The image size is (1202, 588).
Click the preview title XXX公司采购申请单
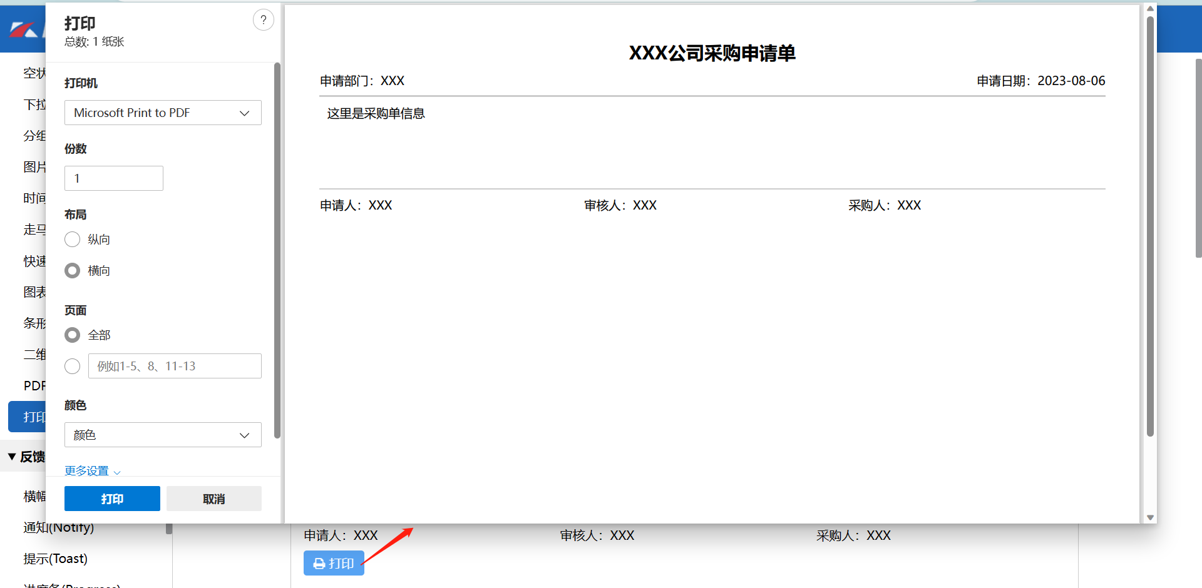pyautogui.click(x=712, y=53)
